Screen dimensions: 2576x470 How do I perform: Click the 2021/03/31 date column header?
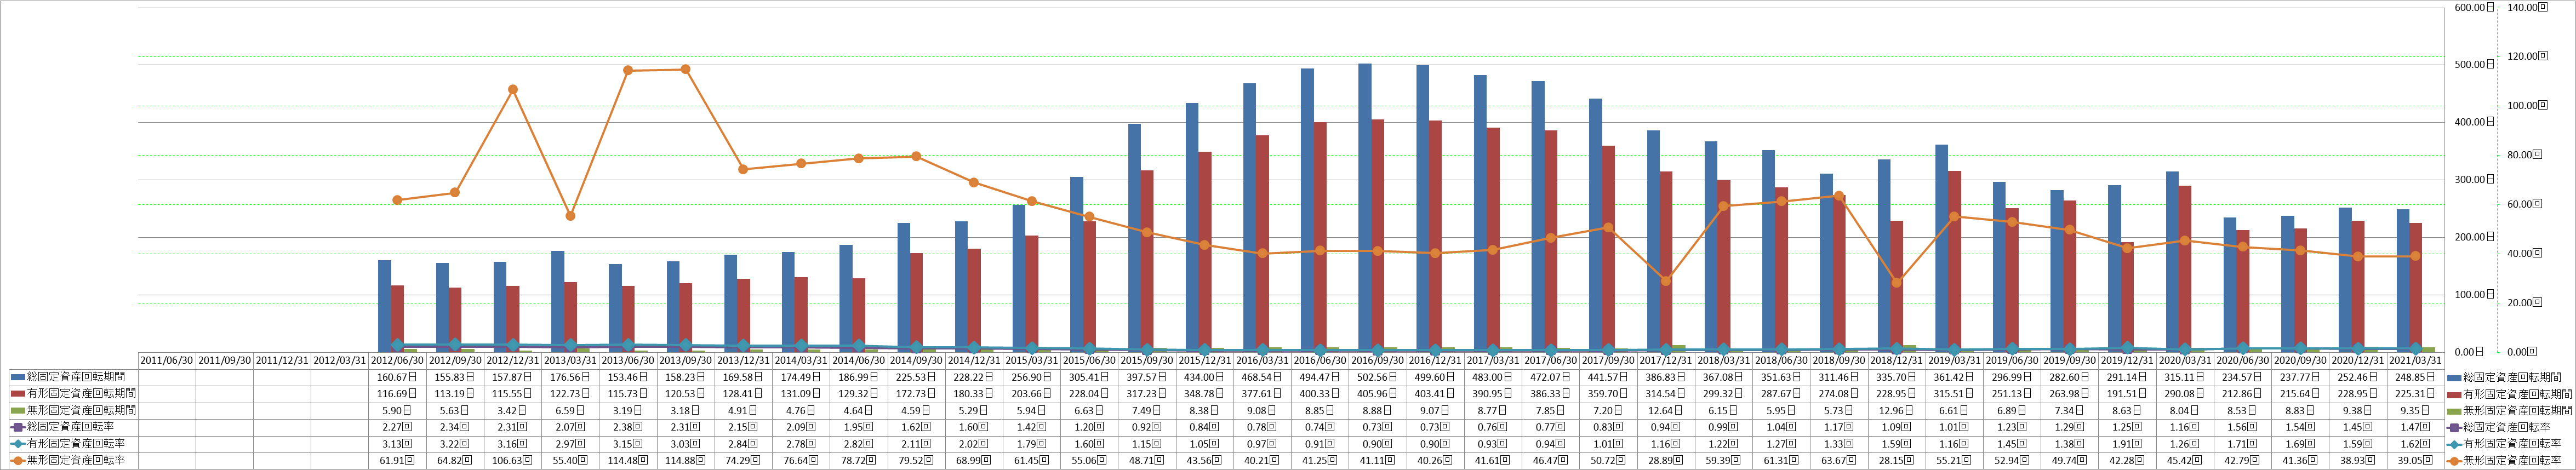point(2416,360)
